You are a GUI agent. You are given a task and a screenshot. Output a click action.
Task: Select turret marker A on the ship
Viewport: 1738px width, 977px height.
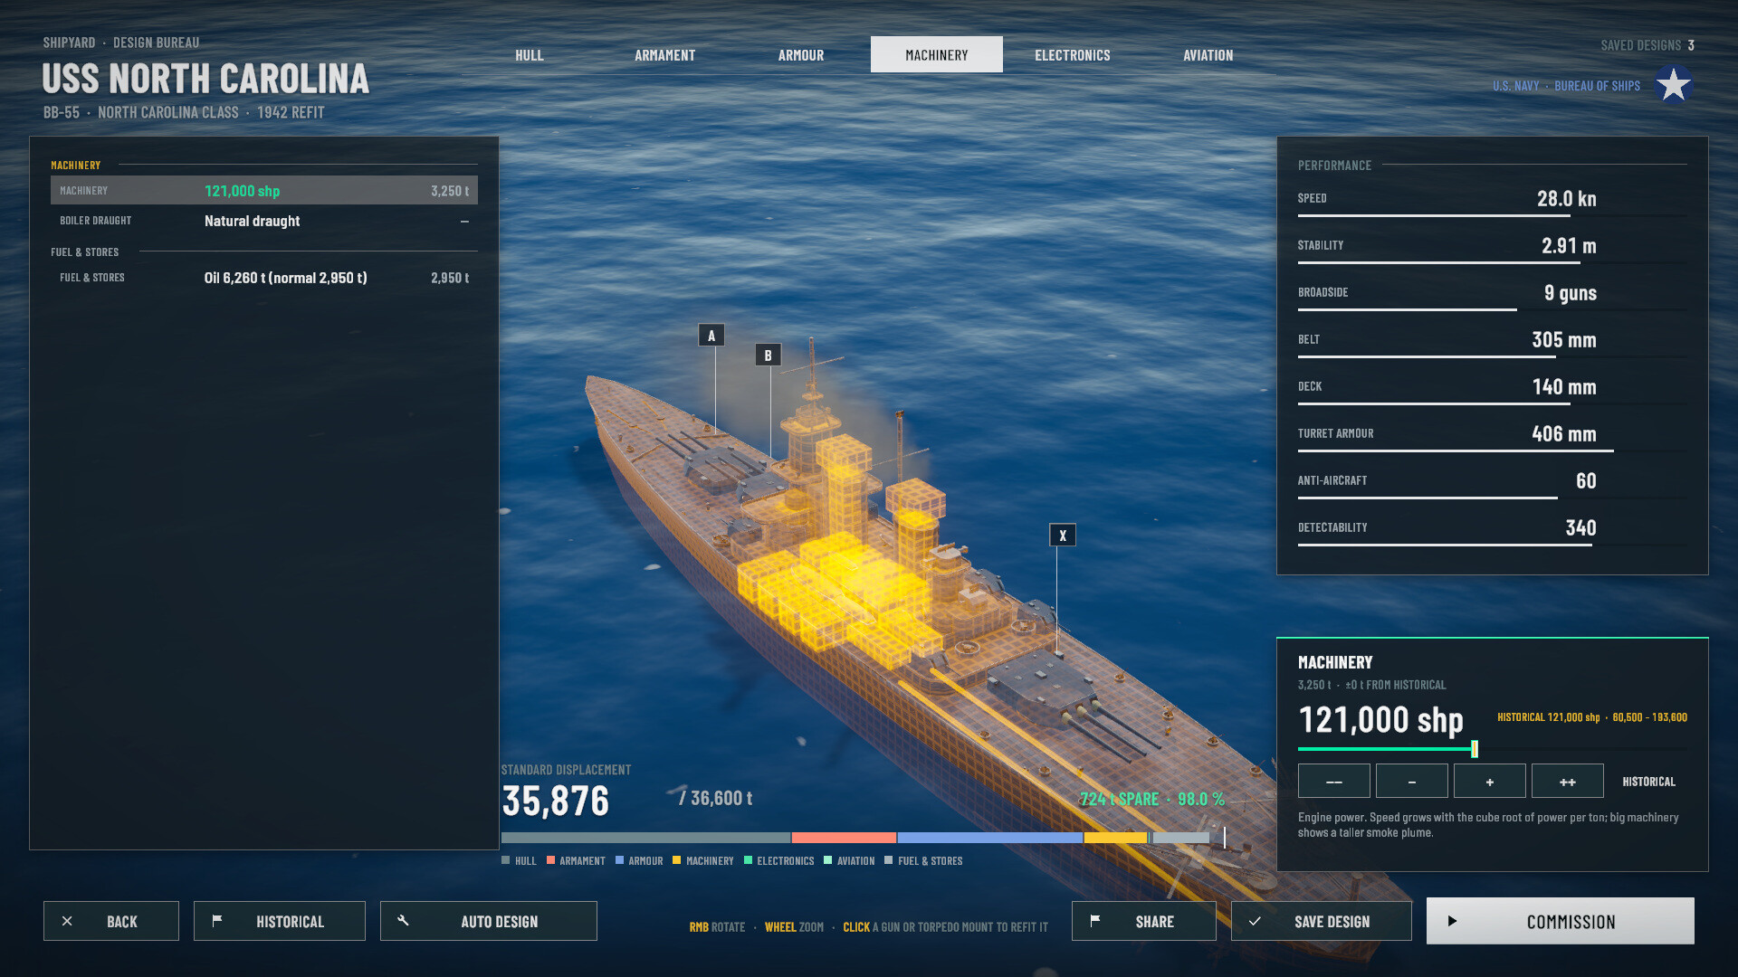tap(711, 336)
